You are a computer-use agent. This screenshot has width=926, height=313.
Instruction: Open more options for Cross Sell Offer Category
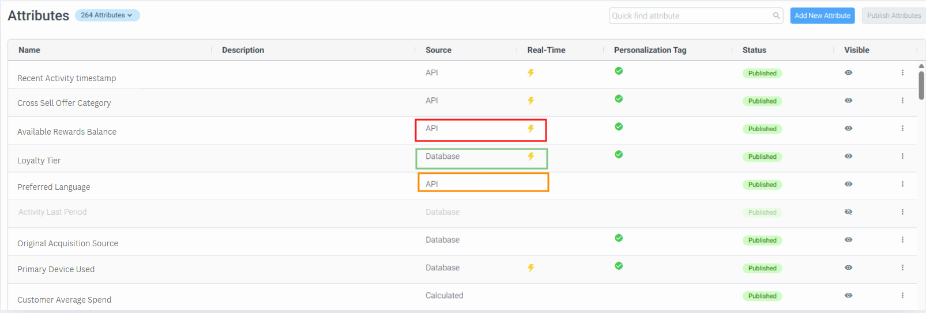[x=902, y=100]
